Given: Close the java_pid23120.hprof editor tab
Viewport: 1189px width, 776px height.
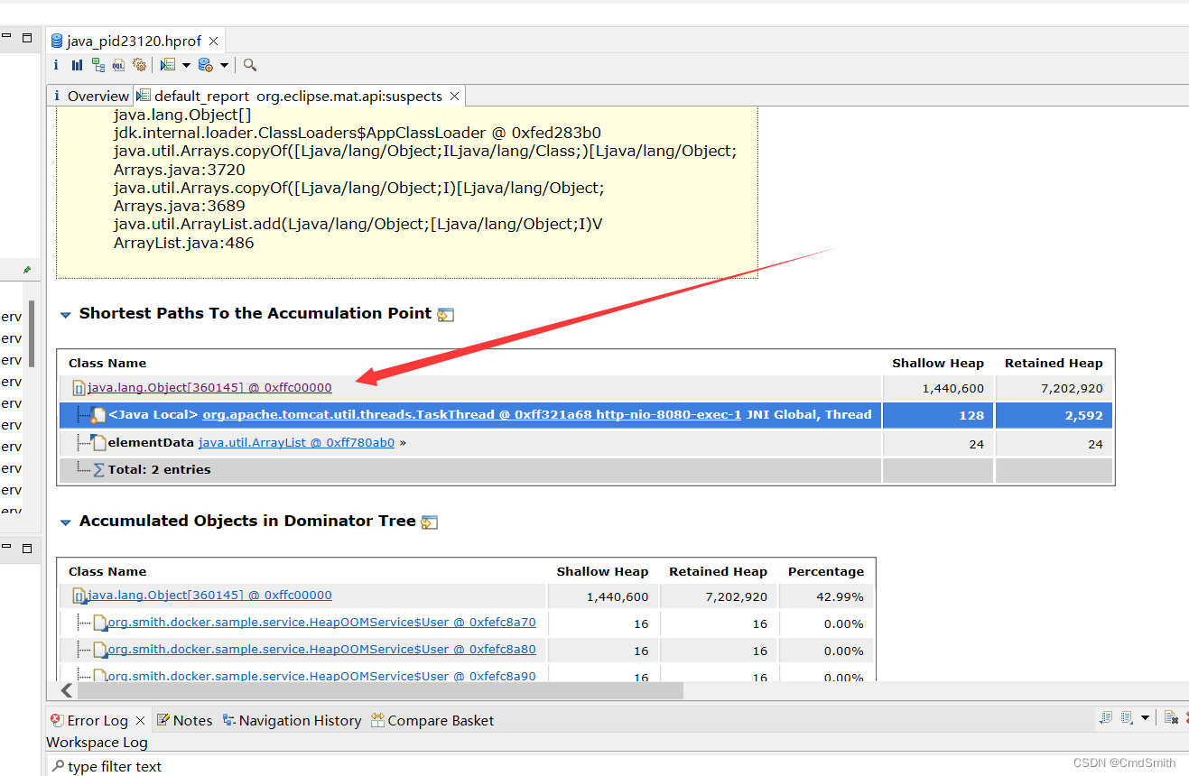Looking at the screenshot, I should (213, 41).
